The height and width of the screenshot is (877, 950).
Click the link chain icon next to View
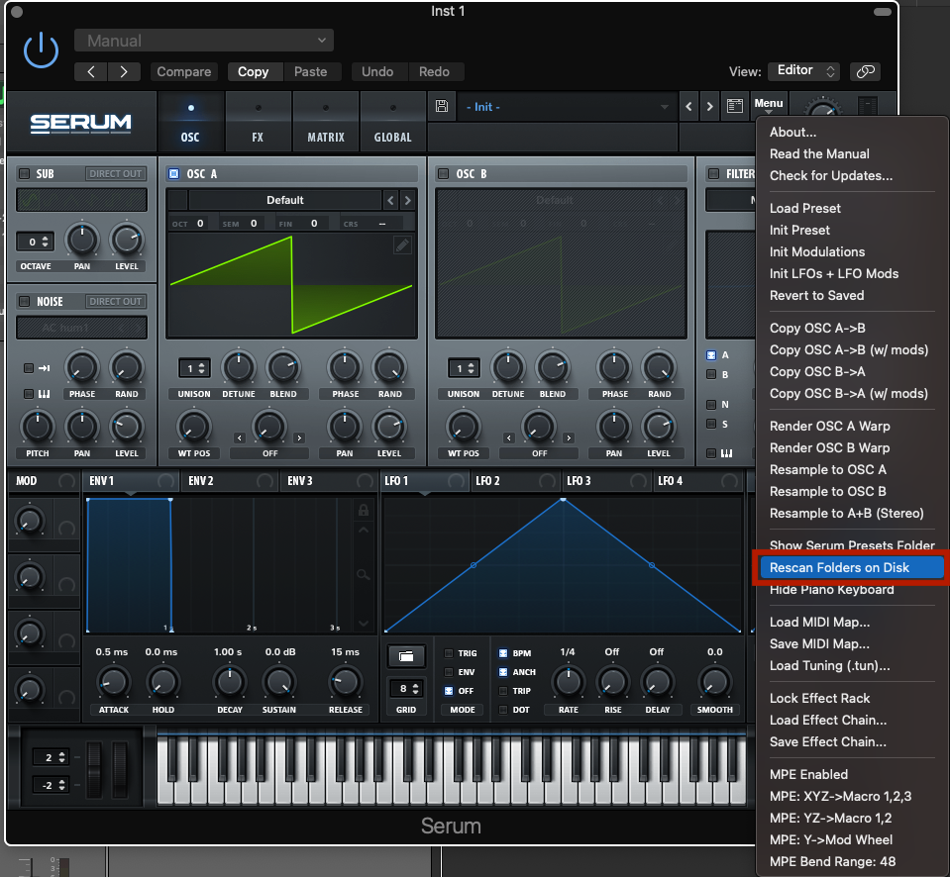(865, 71)
